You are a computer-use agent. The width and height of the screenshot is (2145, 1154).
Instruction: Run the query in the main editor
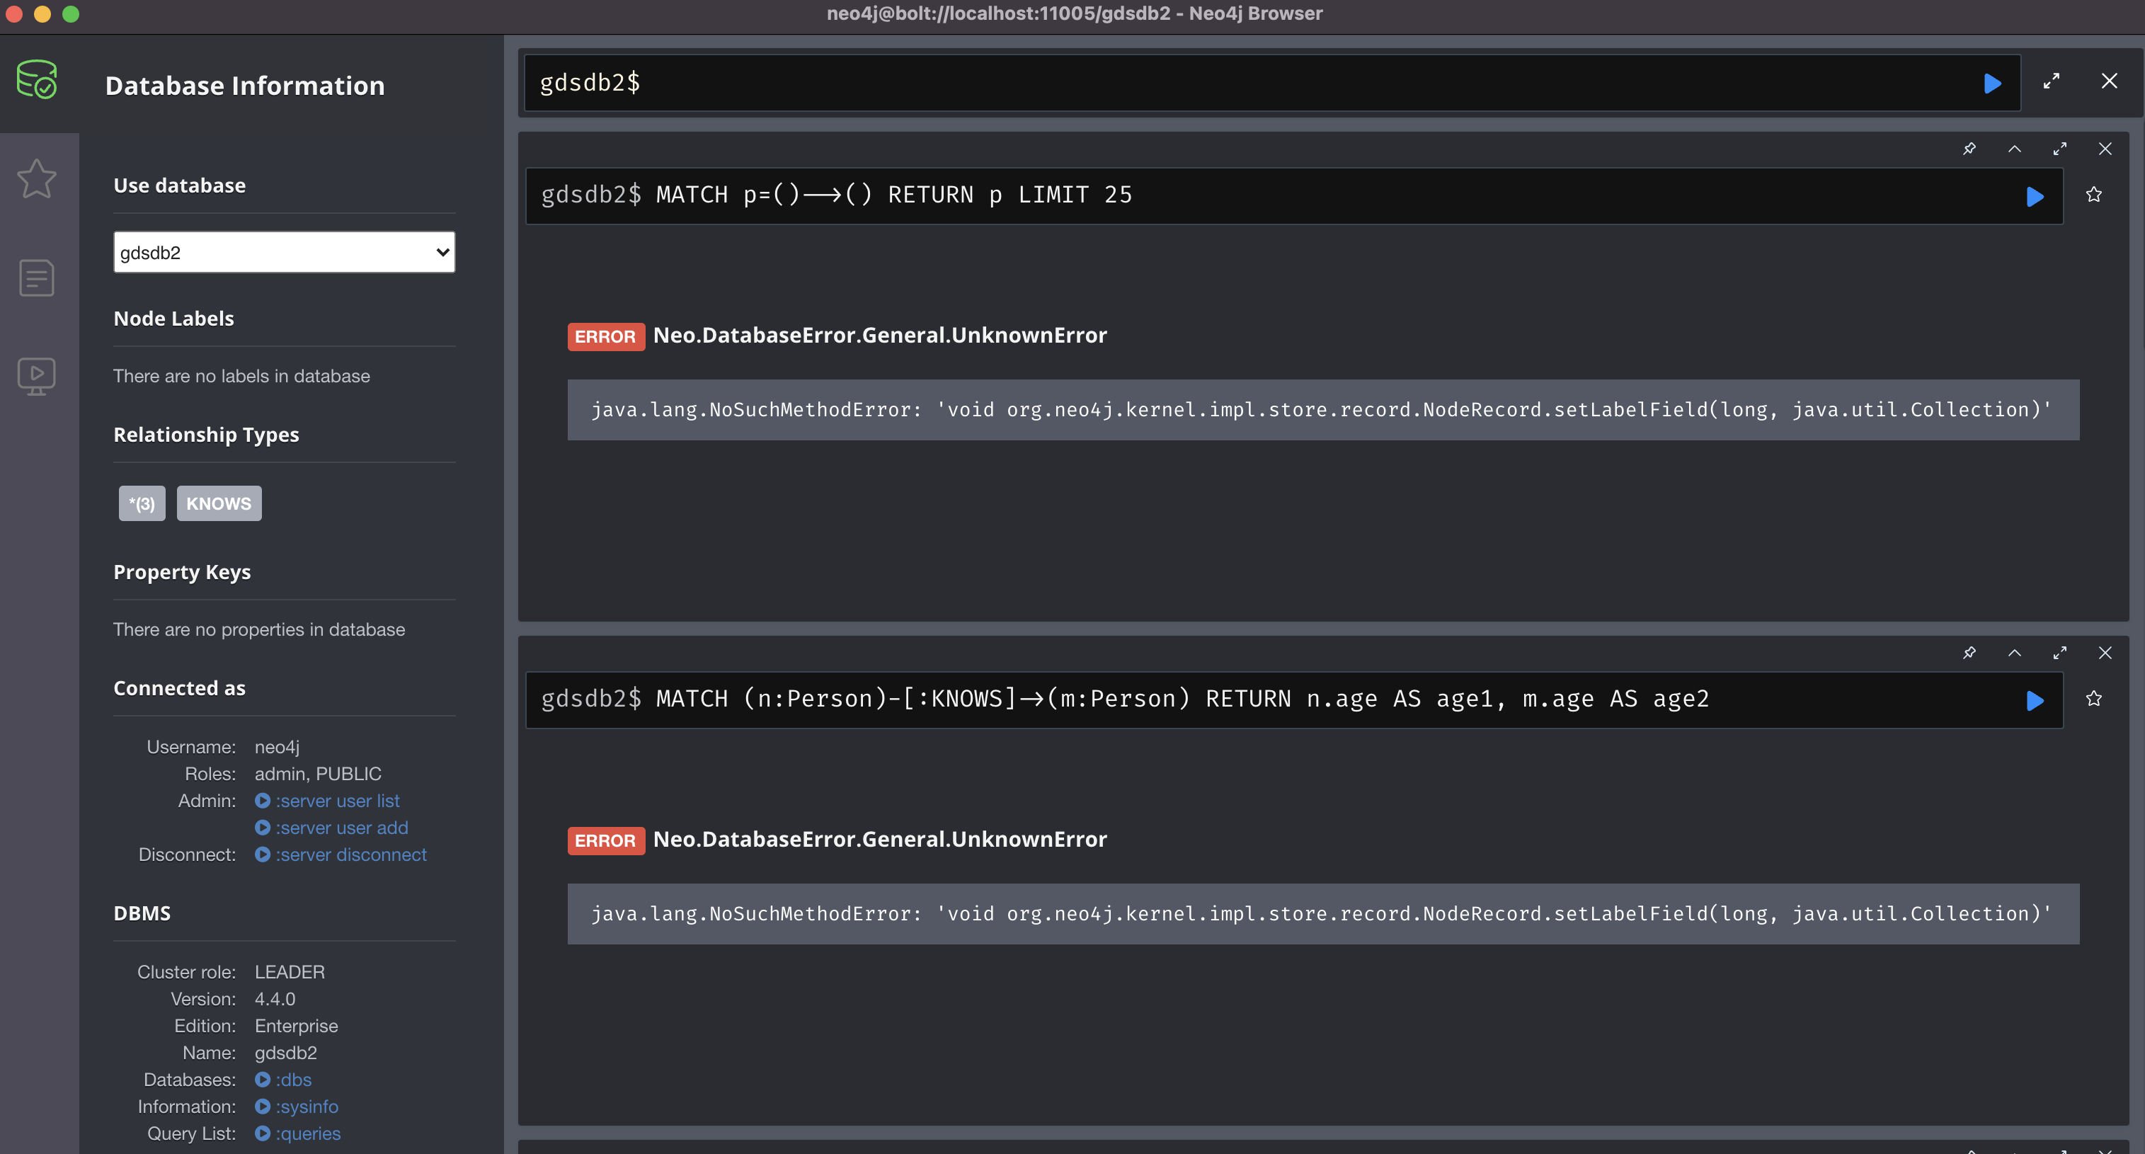click(x=1992, y=82)
